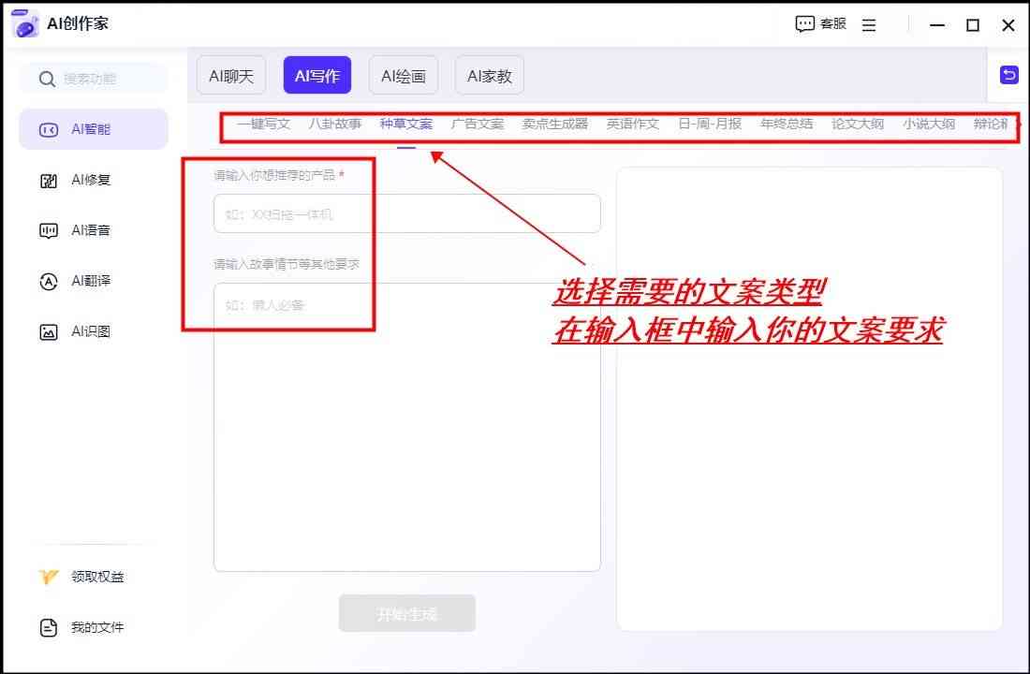Open AI翻译 in the sidebar
This screenshot has width=1030, height=674.
(x=94, y=282)
